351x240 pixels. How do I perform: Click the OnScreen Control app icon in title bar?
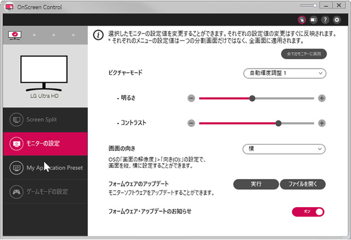point(9,7)
